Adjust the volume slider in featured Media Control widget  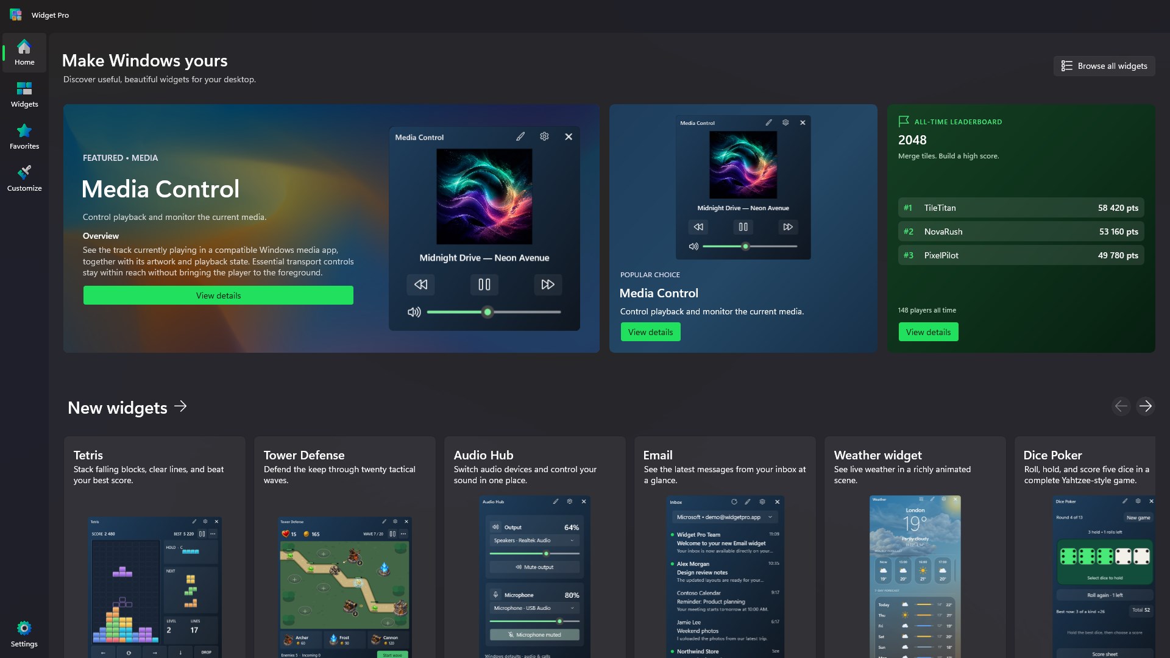pyautogui.click(x=494, y=312)
